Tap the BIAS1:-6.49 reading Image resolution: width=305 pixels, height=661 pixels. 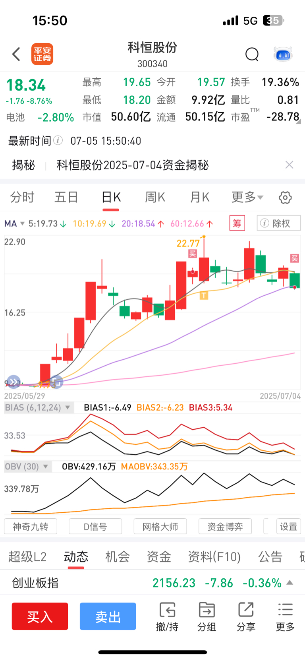pyautogui.click(x=108, y=407)
